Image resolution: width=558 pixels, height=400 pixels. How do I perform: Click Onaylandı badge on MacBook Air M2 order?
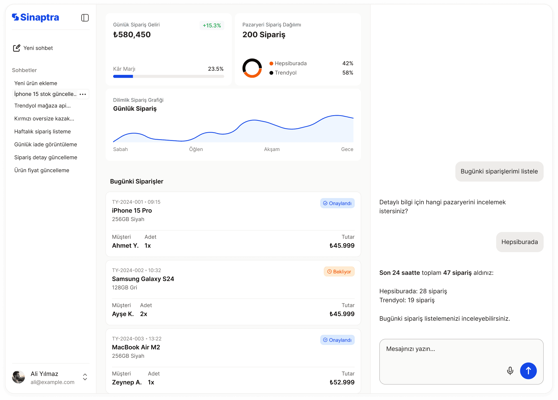[x=337, y=340]
